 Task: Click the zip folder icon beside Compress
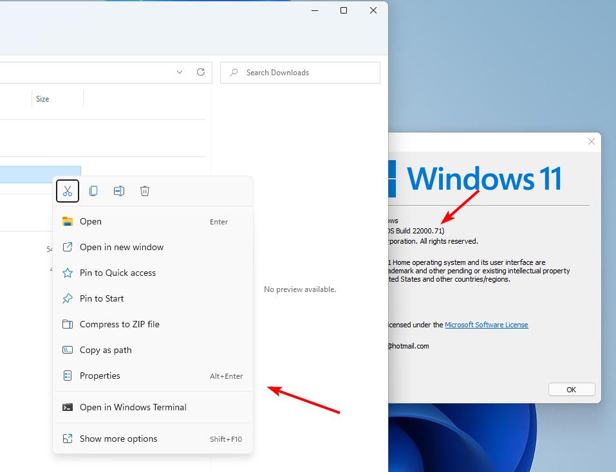click(x=68, y=324)
